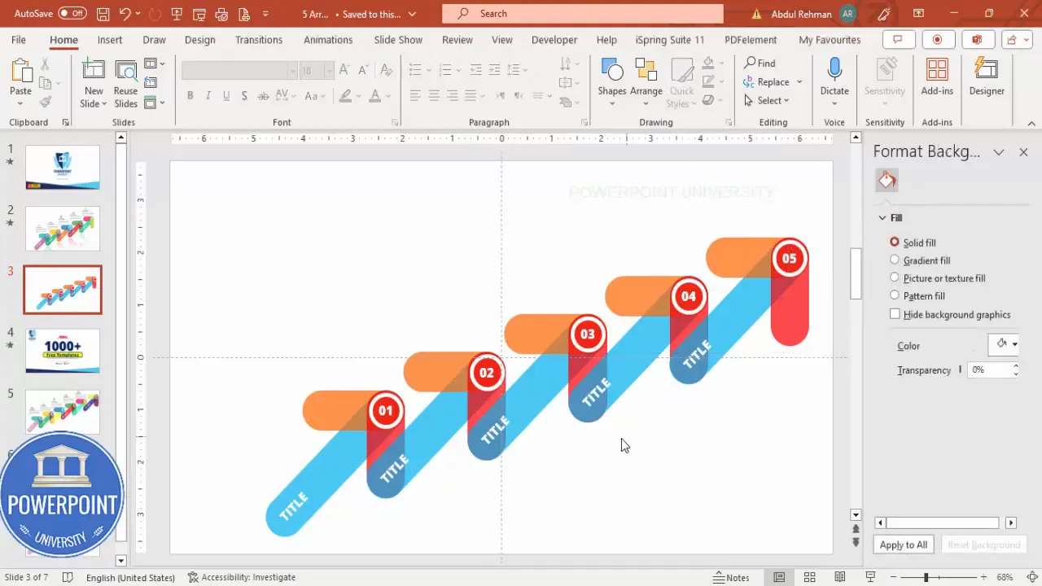This screenshot has height=586, width=1042.
Task: Enable Hide background graphics checkbox
Action: click(895, 314)
